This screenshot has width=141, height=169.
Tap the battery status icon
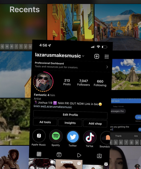point(105,47)
